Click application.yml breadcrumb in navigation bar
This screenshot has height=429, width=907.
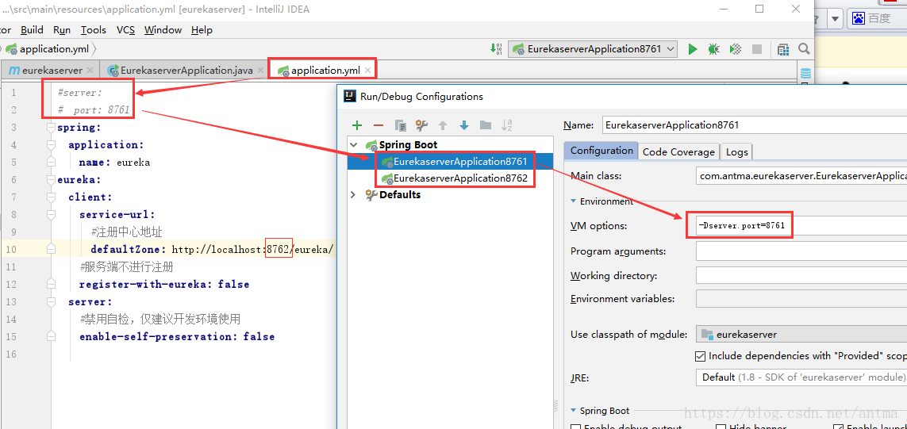48,49
